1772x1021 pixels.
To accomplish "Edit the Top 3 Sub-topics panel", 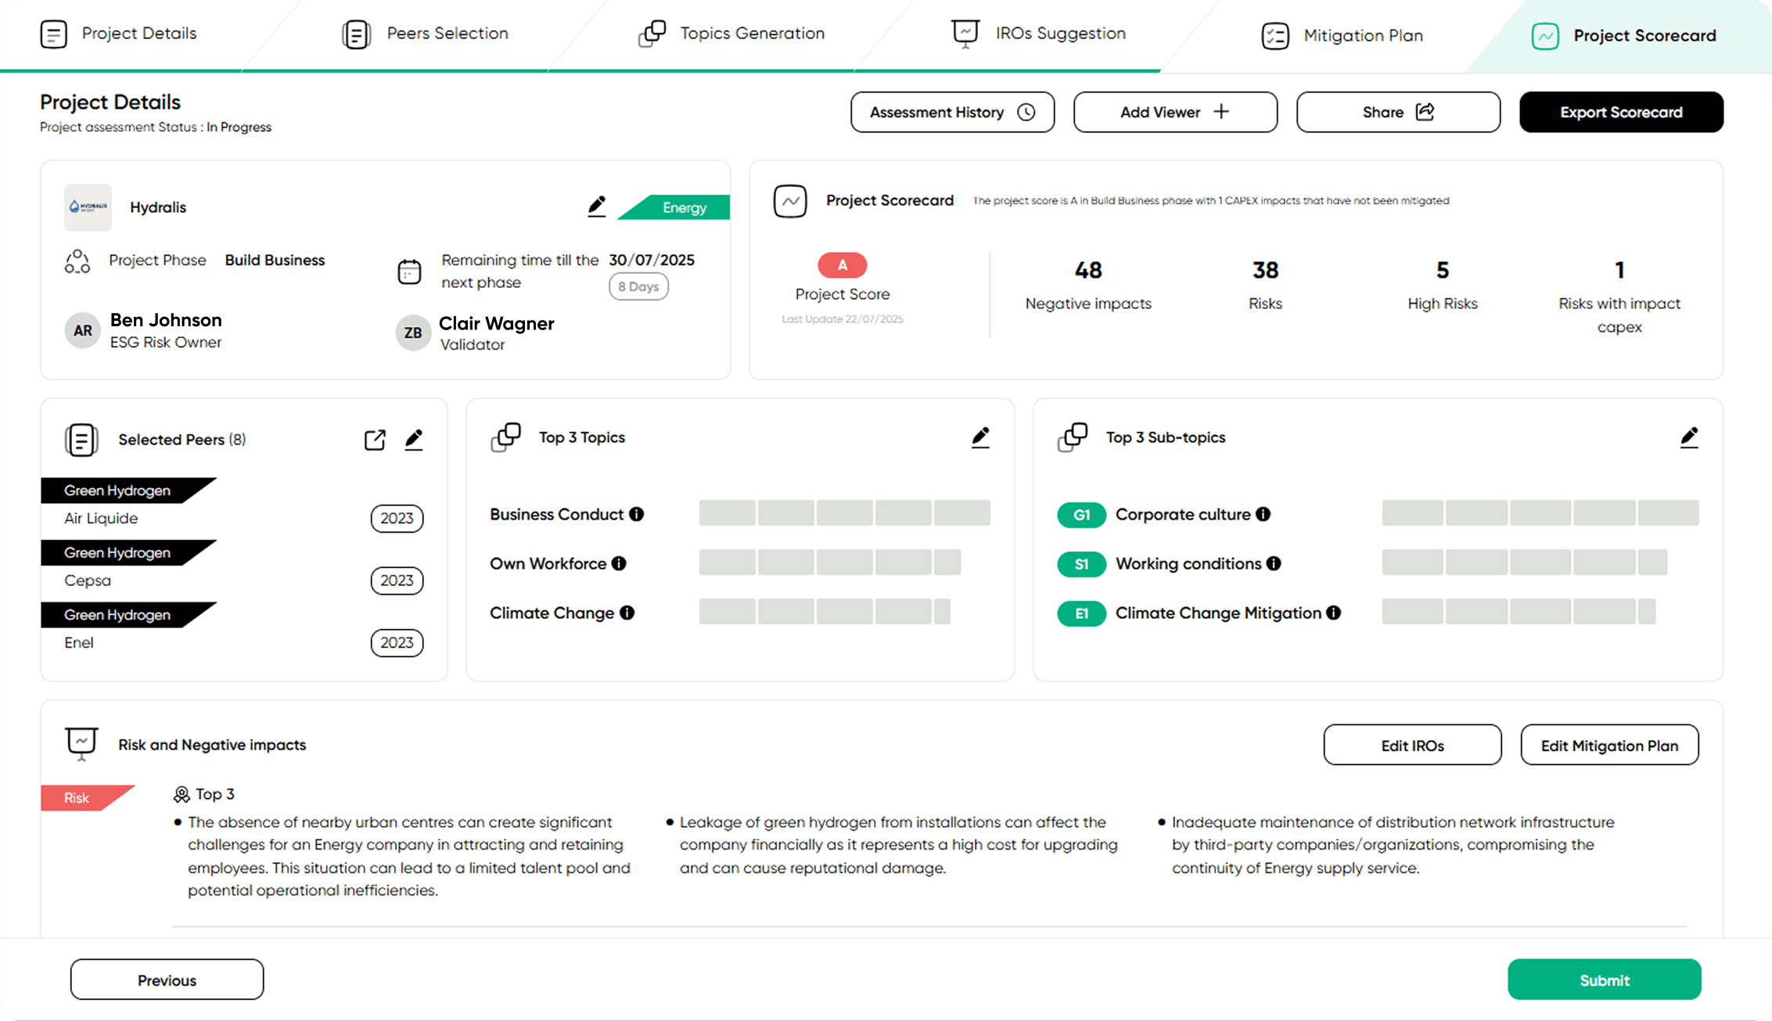I will (x=1689, y=437).
